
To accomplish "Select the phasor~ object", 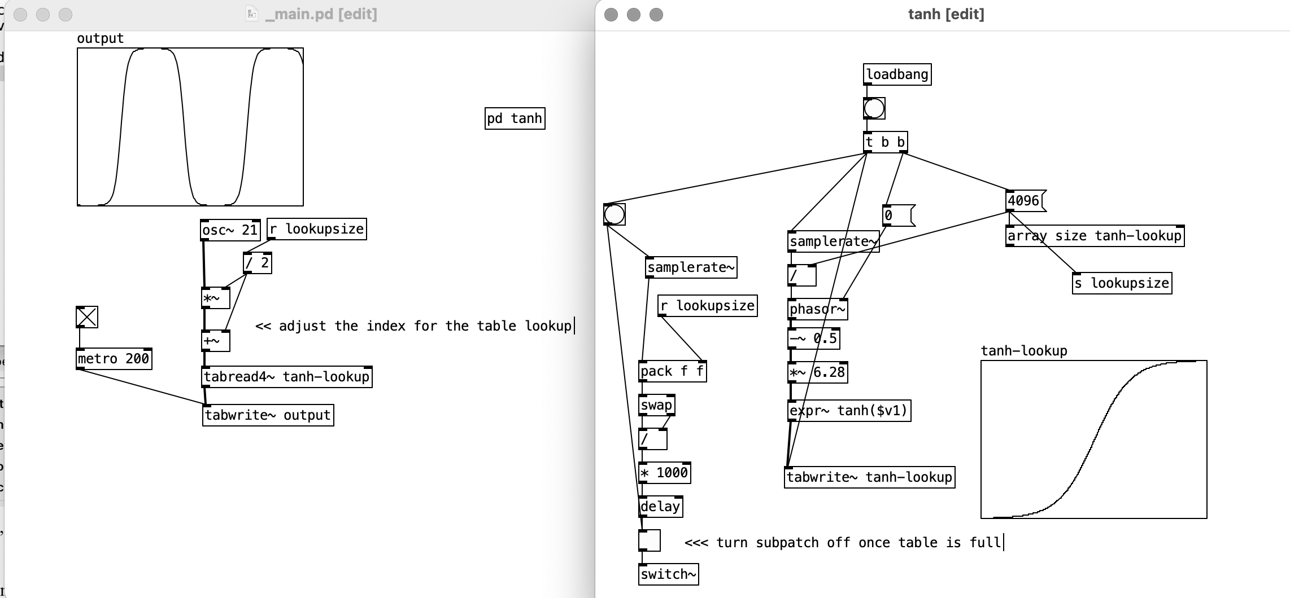I will [x=817, y=309].
